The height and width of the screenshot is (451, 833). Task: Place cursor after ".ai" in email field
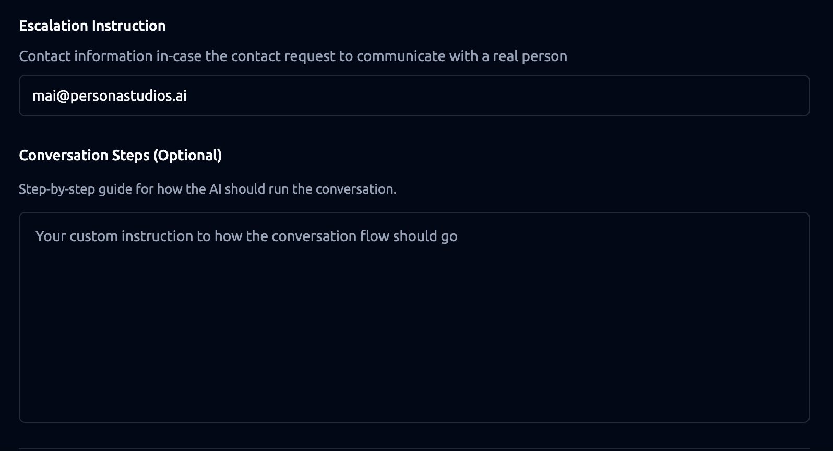pyautogui.click(x=187, y=96)
